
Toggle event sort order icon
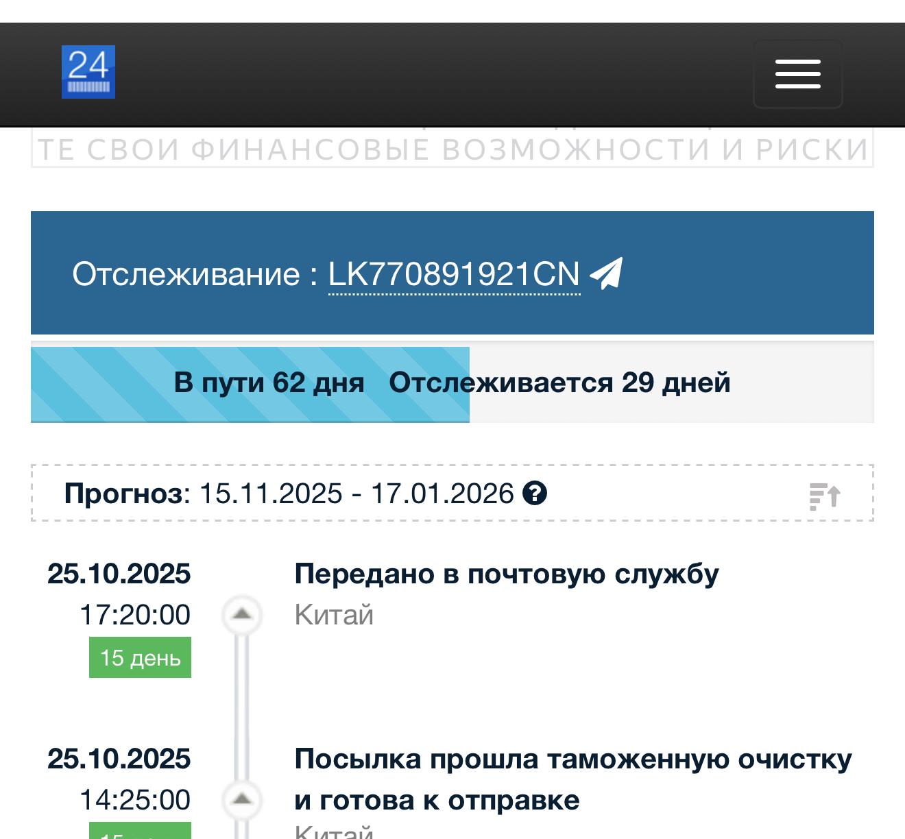point(825,496)
